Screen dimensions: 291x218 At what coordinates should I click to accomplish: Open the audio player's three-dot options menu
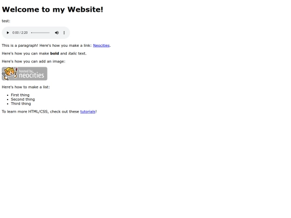pos(64,33)
